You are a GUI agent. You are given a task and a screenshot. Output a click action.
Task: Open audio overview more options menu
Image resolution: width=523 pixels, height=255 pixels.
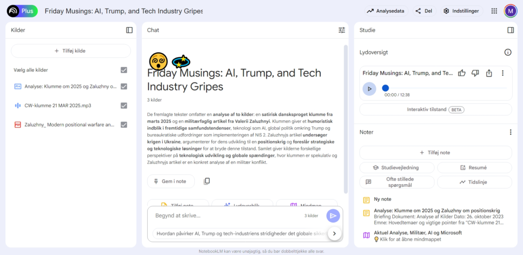(503, 73)
